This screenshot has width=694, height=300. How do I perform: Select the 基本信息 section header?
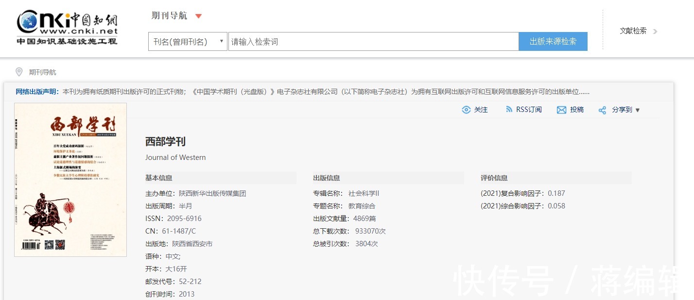coord(158,178)
